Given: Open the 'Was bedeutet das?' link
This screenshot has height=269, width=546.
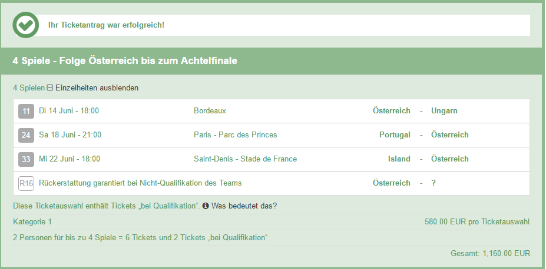Looking at the screenshot, I should pos(244,206).
